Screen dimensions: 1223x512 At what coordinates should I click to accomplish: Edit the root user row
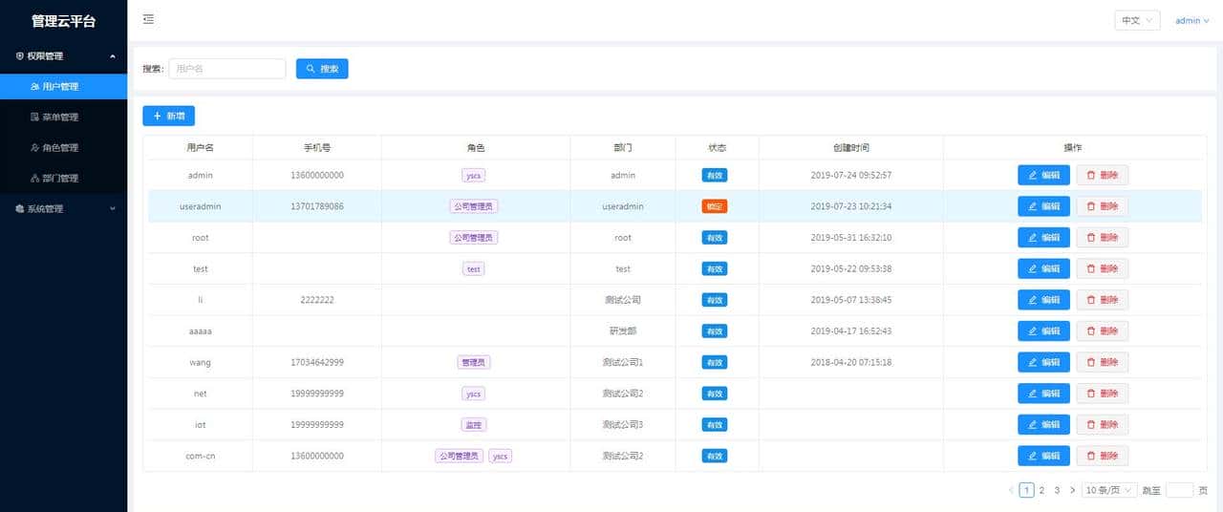[1043, 238]
